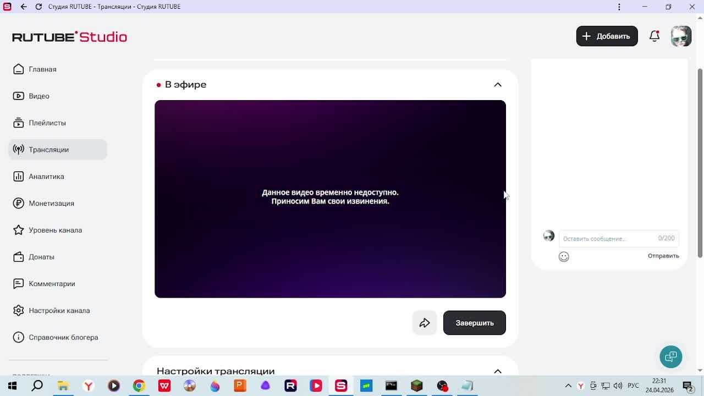Image resolution: width=704 pixels, height=396 pixels.
Task: Show hidden system tray icons
Action: coord(568,386)
